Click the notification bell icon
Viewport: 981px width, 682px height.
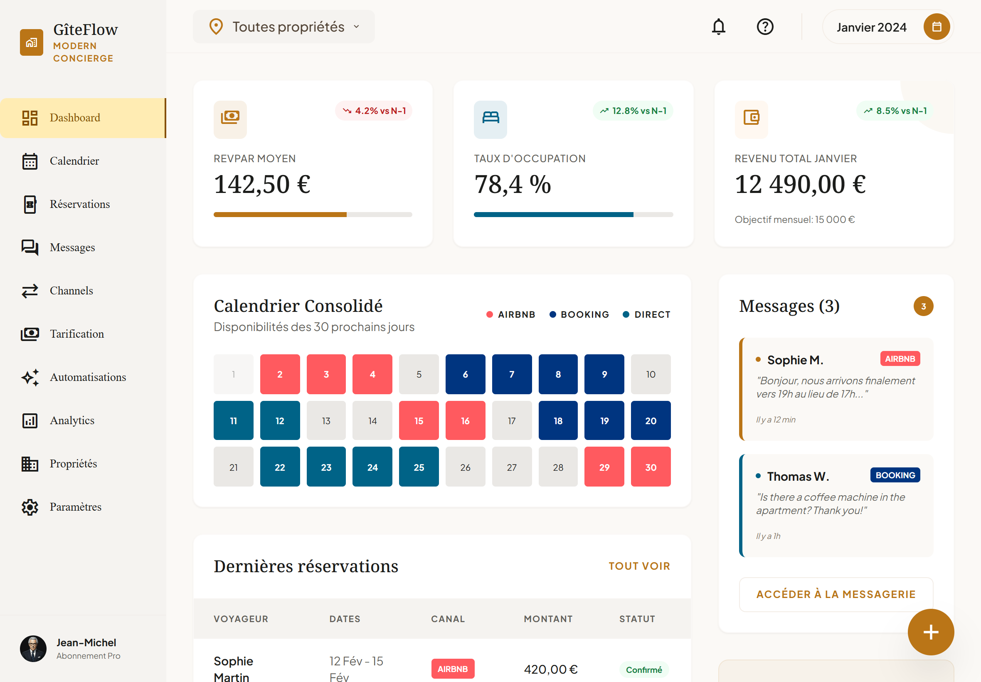tap(718, 27)
